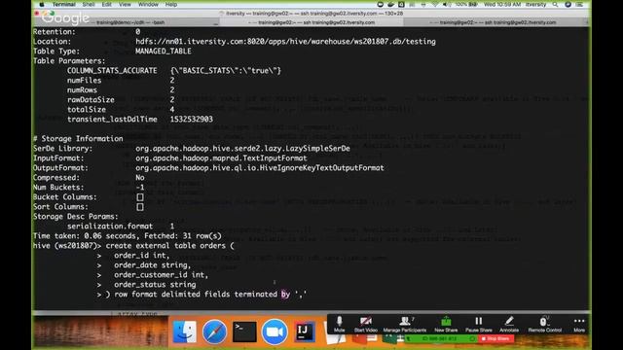The height and width of the screenshot is (350, 623).
Task: Click the 'Compressed:' label
Action: tap(56, 177)
